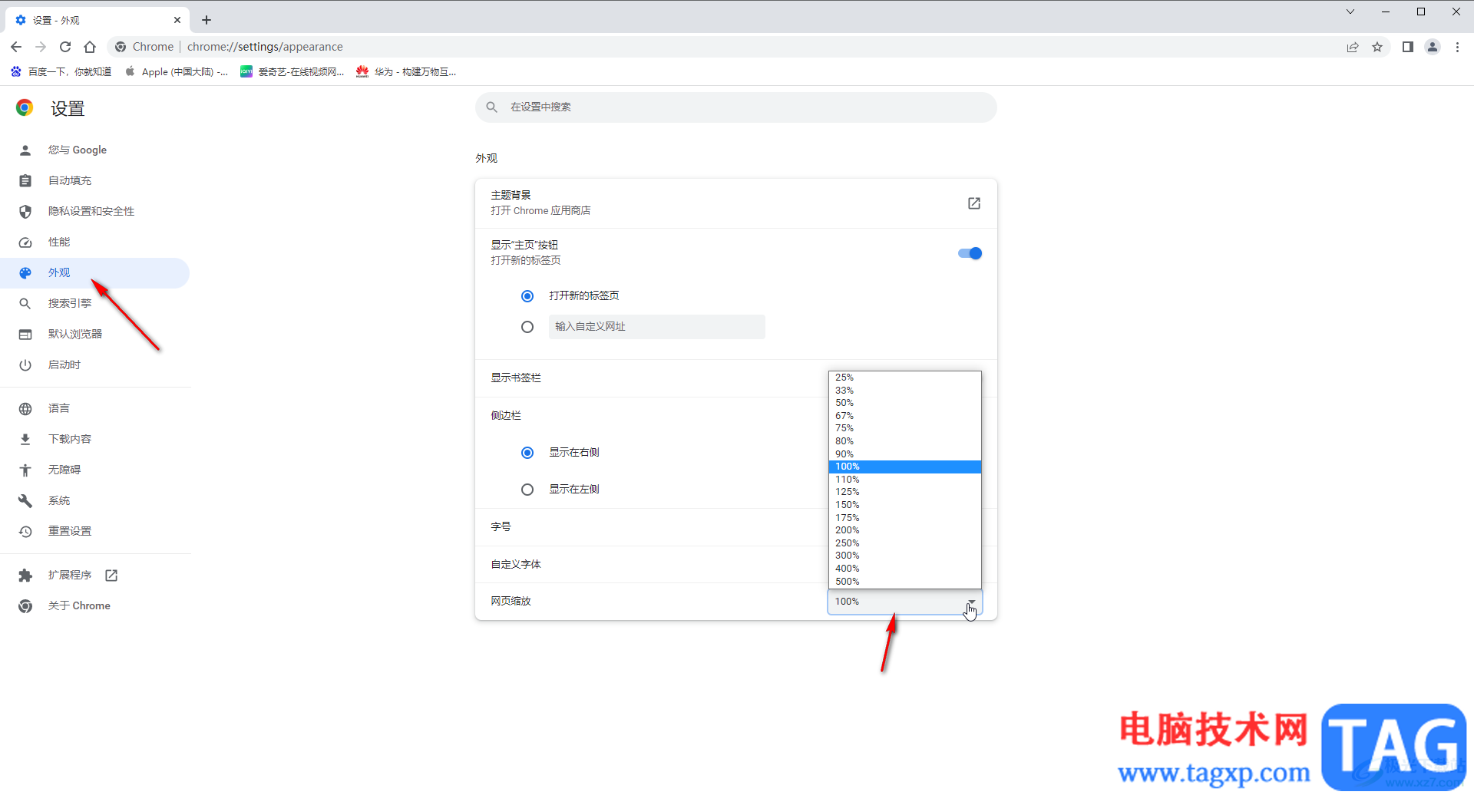1474x795 pixels.
Task: Choose 25% zoom option
Action: coord(904,378)
